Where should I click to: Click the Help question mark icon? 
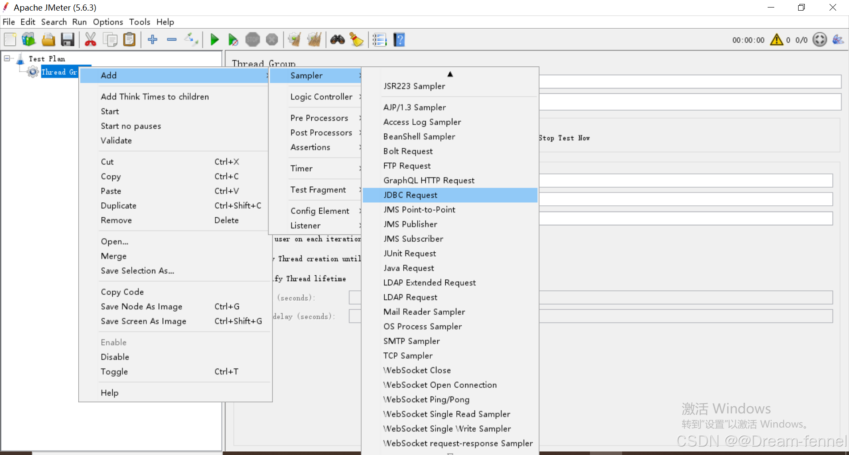[399, 40]
